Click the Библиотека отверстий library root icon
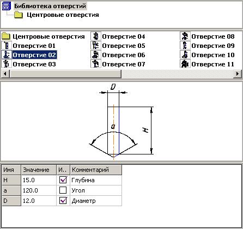The image size is (243, 229). (x=7, y=6)
